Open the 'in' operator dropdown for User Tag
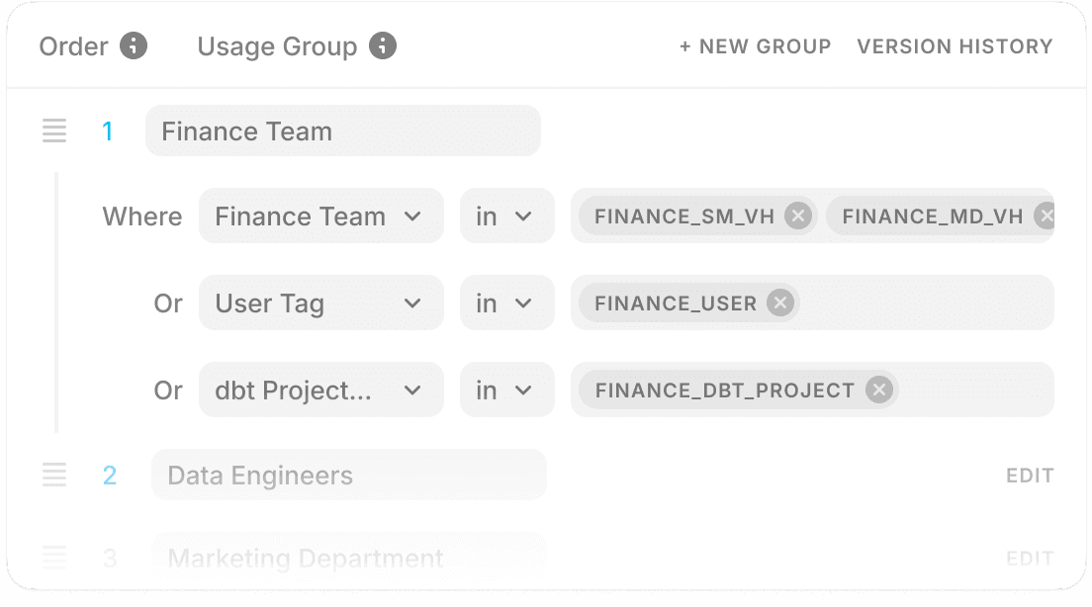 pos(507,303)
